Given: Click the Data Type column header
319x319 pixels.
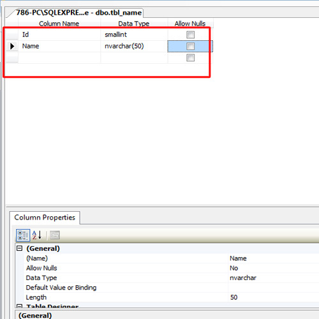Looking at the screenshot, I should click(134, 24).
